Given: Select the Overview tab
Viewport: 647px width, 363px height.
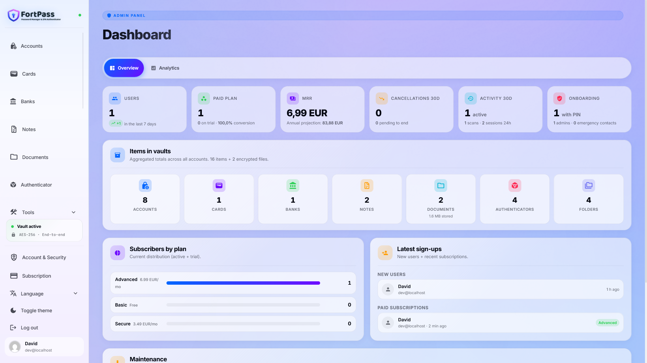Looking at the screenshot, I should point(124,68).
